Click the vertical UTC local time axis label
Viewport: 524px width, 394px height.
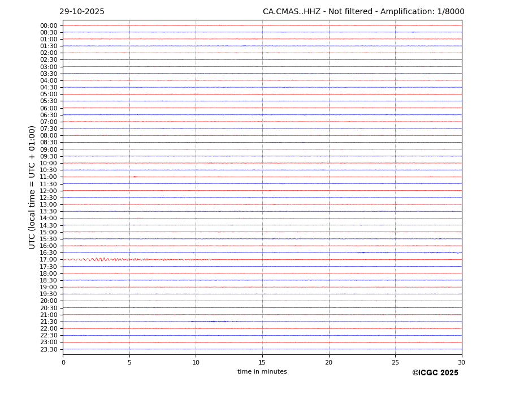[33, 187]
